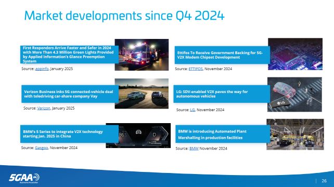The image size is (334, 187).
Task: Click the LG SDV-enabled V2X headline box
Action: [222, 94]
